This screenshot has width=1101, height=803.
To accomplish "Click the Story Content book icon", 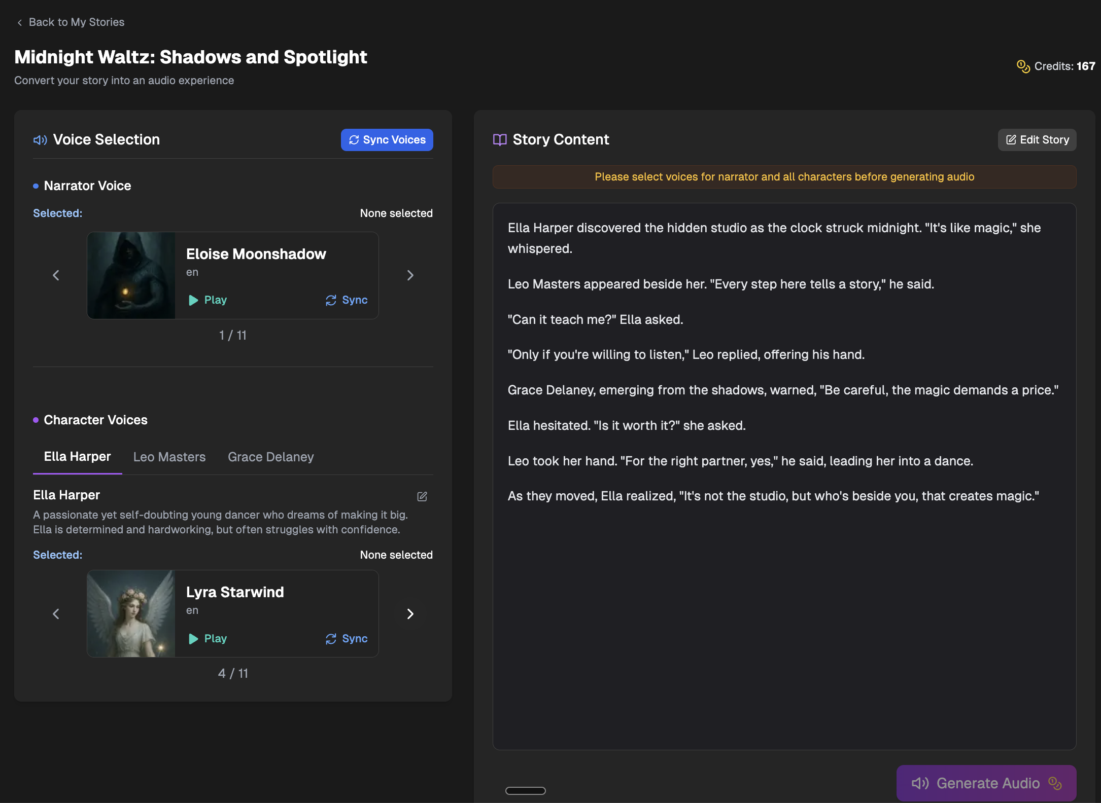I will (x=500, y=140).
